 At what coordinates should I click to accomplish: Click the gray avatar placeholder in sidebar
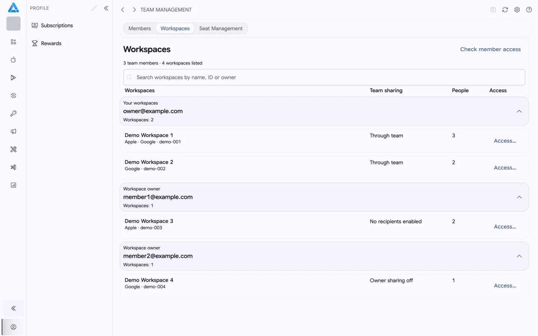coord(13,24)
